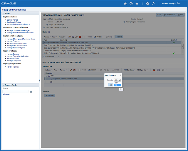Click the Expand All icon in Conditions toolbar
This screenshot has width=188, height=151.
101,70
